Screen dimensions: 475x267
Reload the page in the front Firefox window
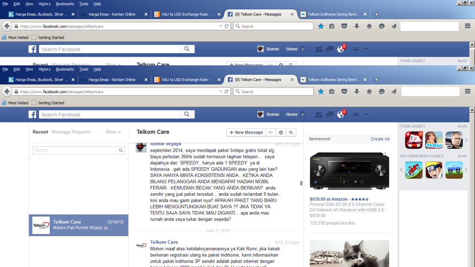click(x=226, y=92)
